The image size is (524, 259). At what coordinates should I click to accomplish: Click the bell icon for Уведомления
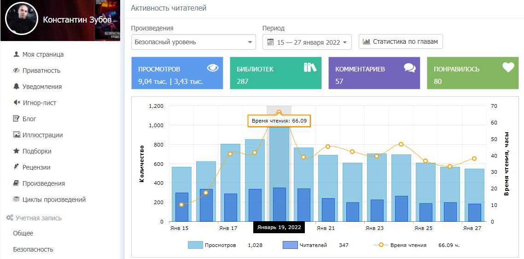point(17,87)
